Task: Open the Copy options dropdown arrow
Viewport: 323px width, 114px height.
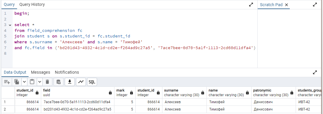Action: click(24, 82)
